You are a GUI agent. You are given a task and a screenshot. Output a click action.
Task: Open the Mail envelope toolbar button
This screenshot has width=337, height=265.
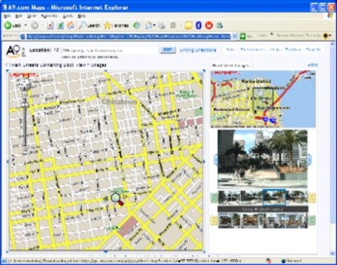148,25
